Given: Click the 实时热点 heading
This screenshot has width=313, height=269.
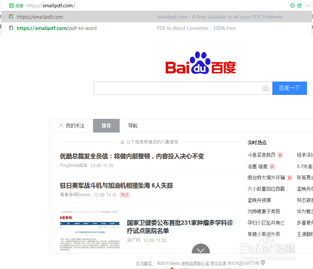Looking at the screenshot, I should click(257, 142).
